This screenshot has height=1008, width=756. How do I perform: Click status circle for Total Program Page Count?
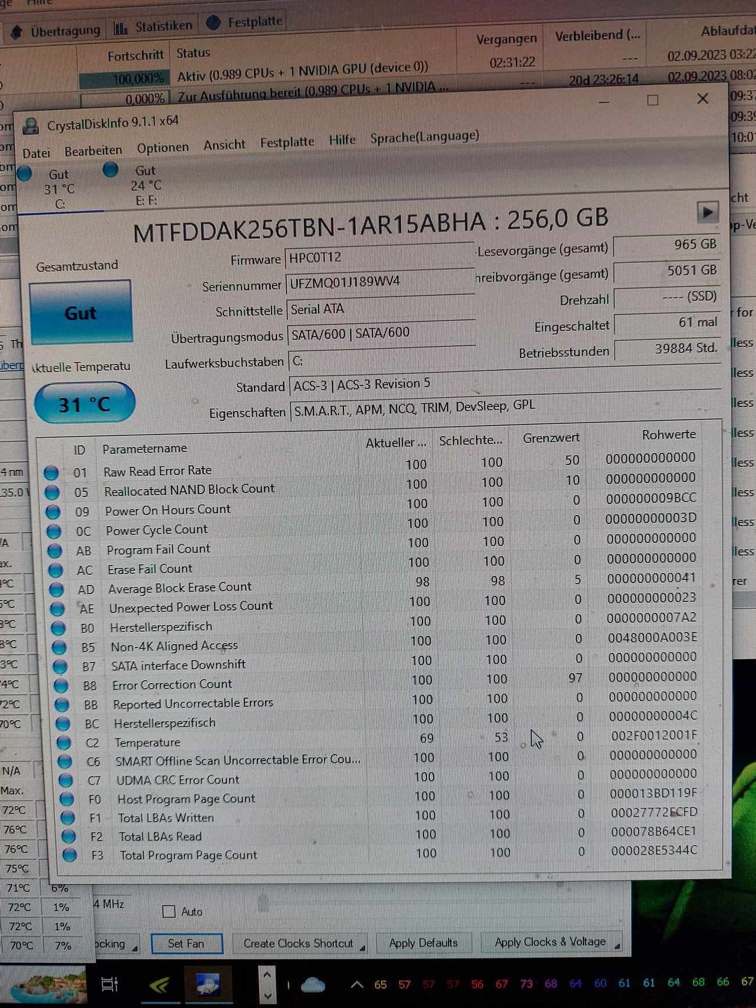tap(70, 855)
